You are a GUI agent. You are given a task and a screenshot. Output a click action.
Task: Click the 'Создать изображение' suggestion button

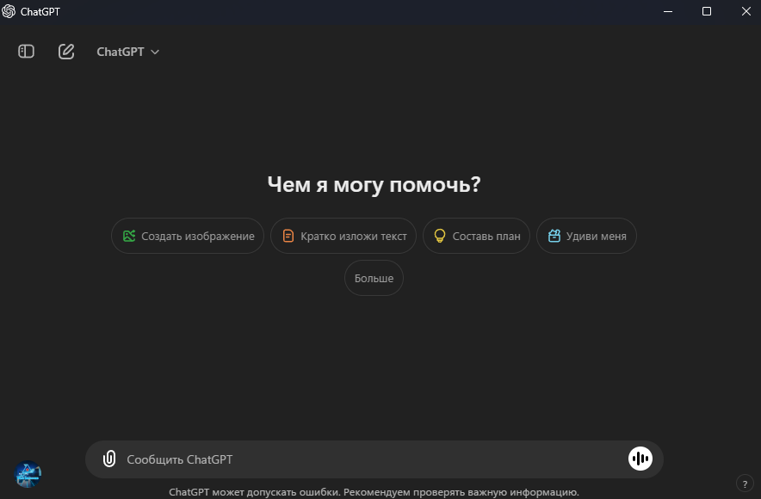[188, 236]
